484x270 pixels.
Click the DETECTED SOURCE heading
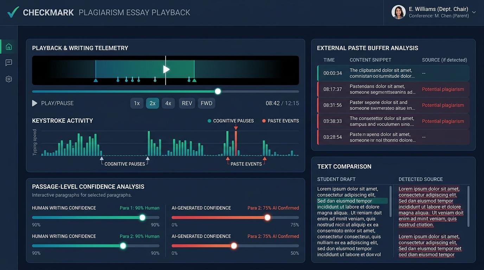[421, 179]
